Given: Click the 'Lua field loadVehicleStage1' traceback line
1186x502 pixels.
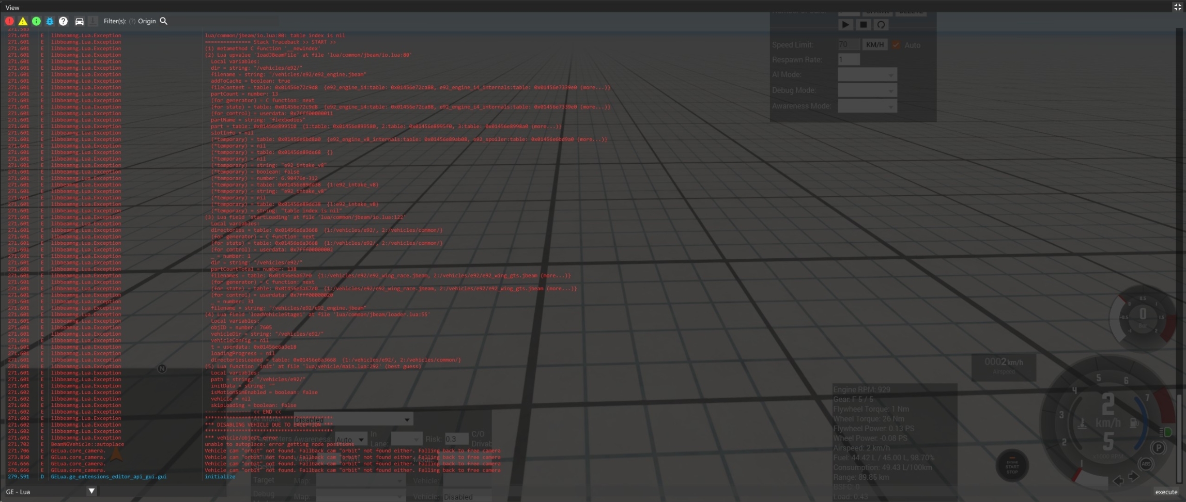Looking at the screenshot, I should click(317, 315).
